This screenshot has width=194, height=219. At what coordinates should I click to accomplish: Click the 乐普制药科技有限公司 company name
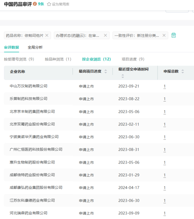click(x=28, y=99)
